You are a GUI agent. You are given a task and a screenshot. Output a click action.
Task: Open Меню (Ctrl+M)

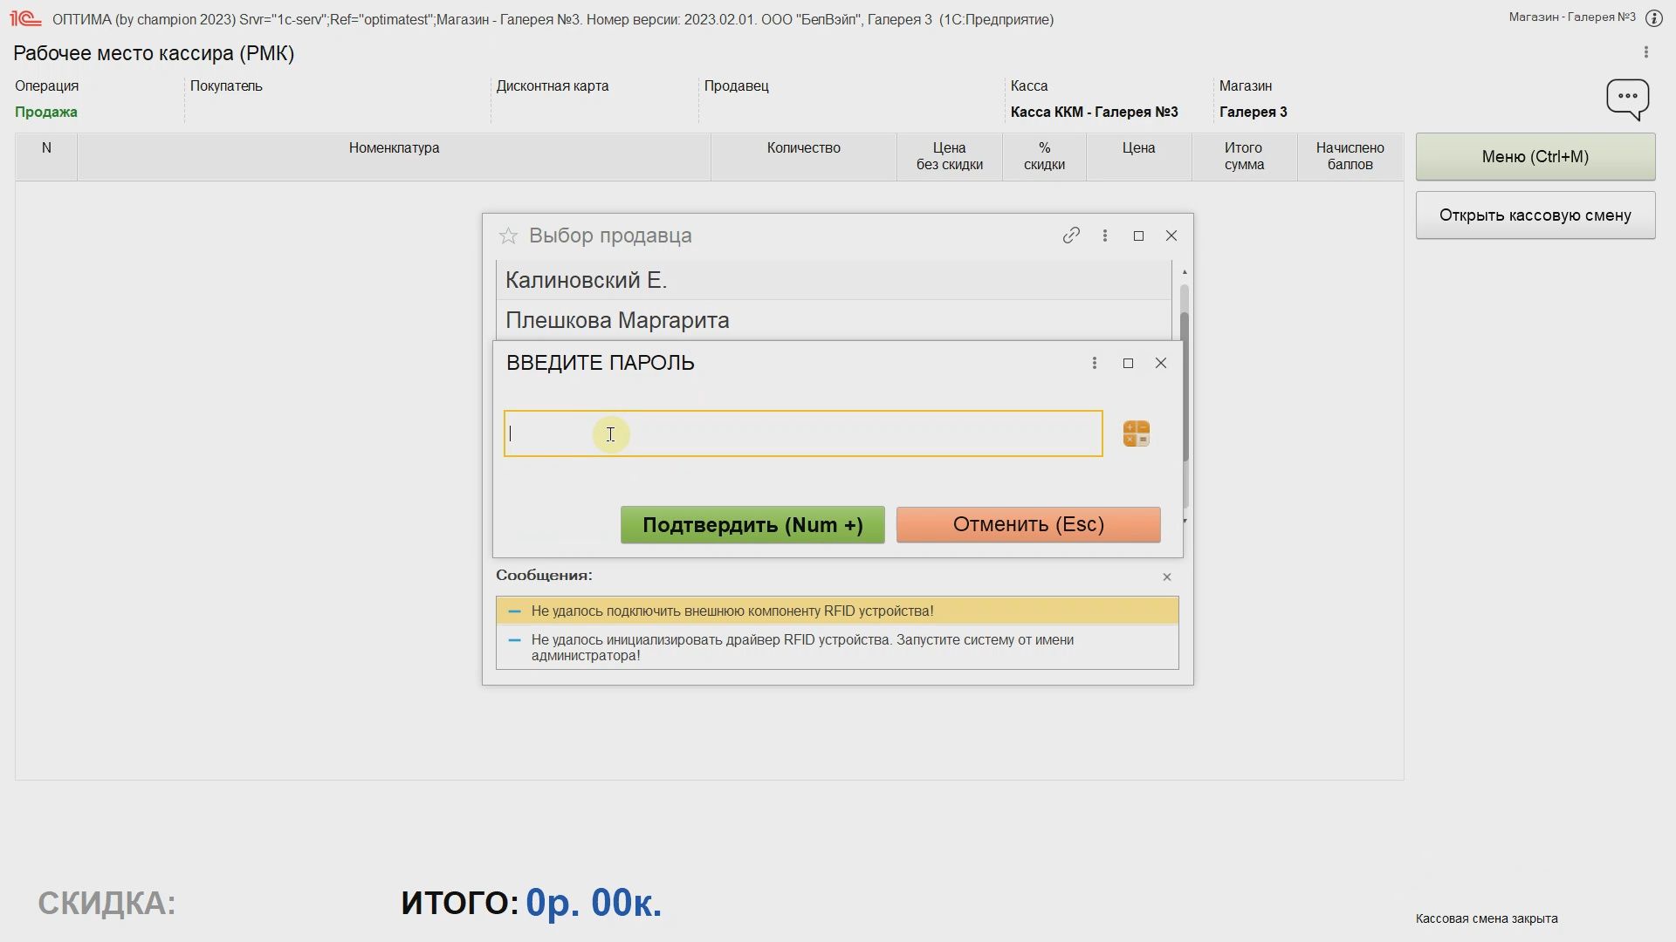(1535, 157)
